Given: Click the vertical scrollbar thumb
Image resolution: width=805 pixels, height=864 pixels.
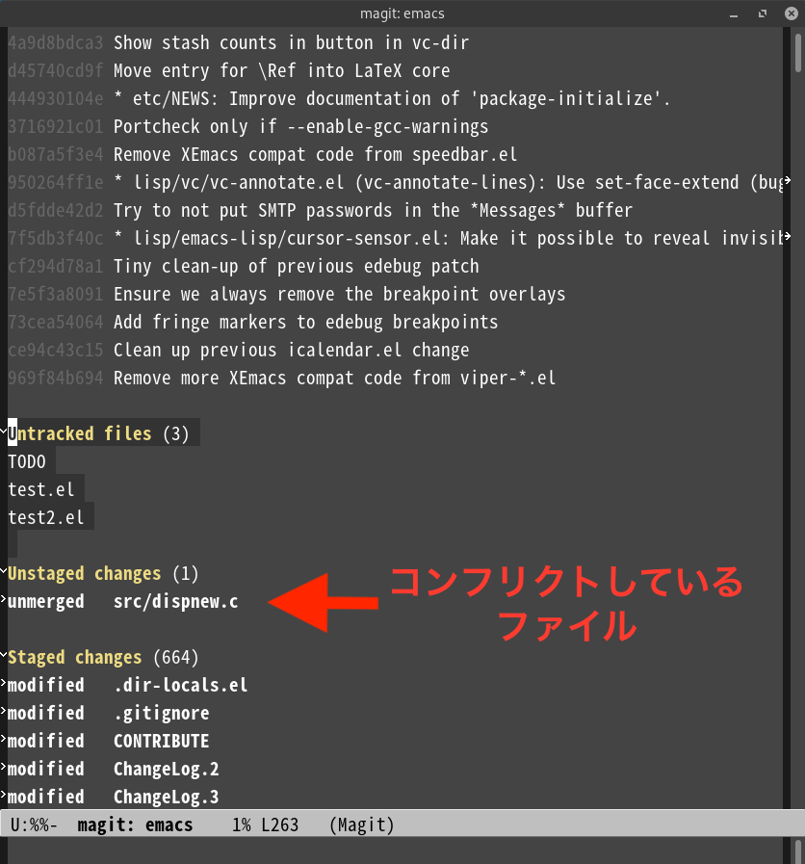Looking at the screenshot, I should click(798, 53).
